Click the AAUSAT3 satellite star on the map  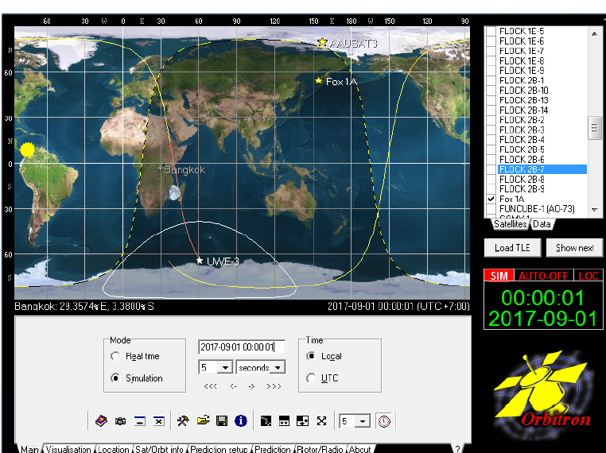[322, 42]
